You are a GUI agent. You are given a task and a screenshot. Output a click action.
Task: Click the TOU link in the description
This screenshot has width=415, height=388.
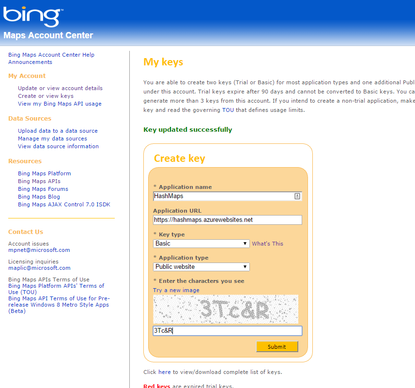point(228,110)
